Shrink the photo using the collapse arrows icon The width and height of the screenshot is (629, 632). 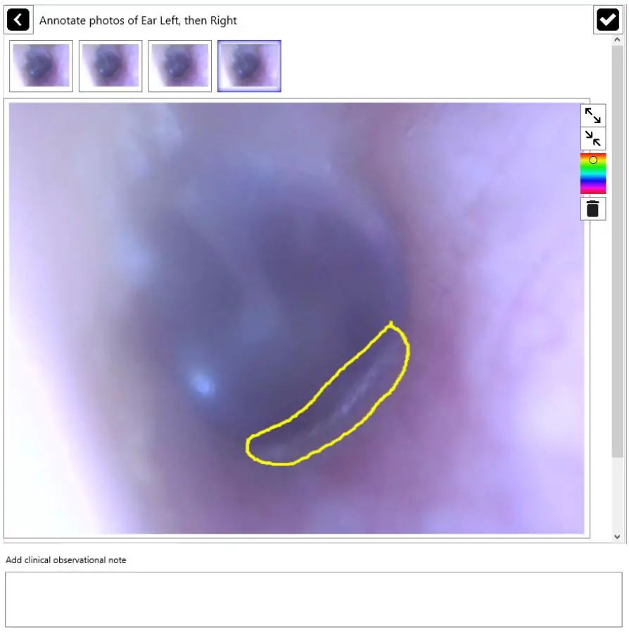(593, 139)
